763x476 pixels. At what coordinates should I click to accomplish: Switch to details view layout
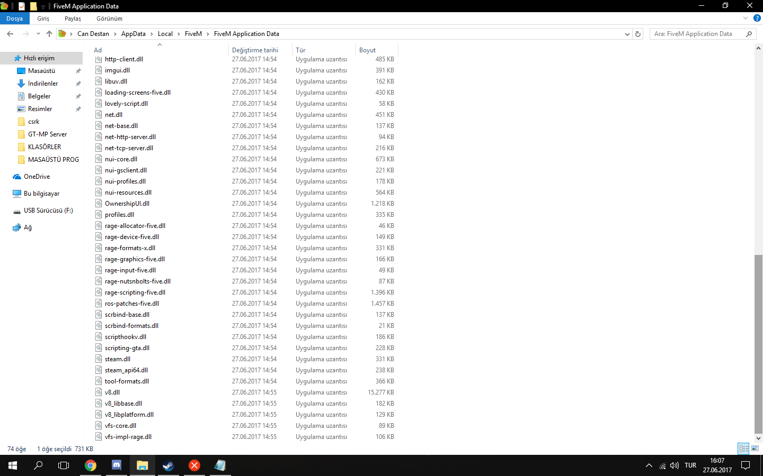point(743,448)
